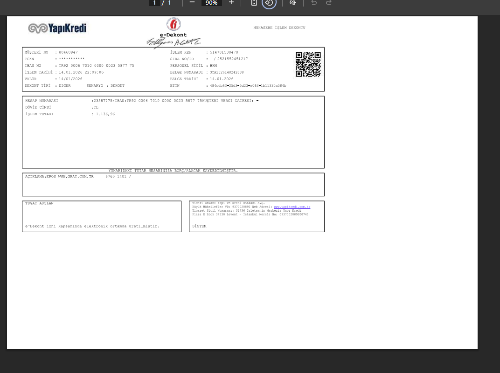Select the transaction amount -1.136,96
The image size is (500, 373).
tap(104, 114)
